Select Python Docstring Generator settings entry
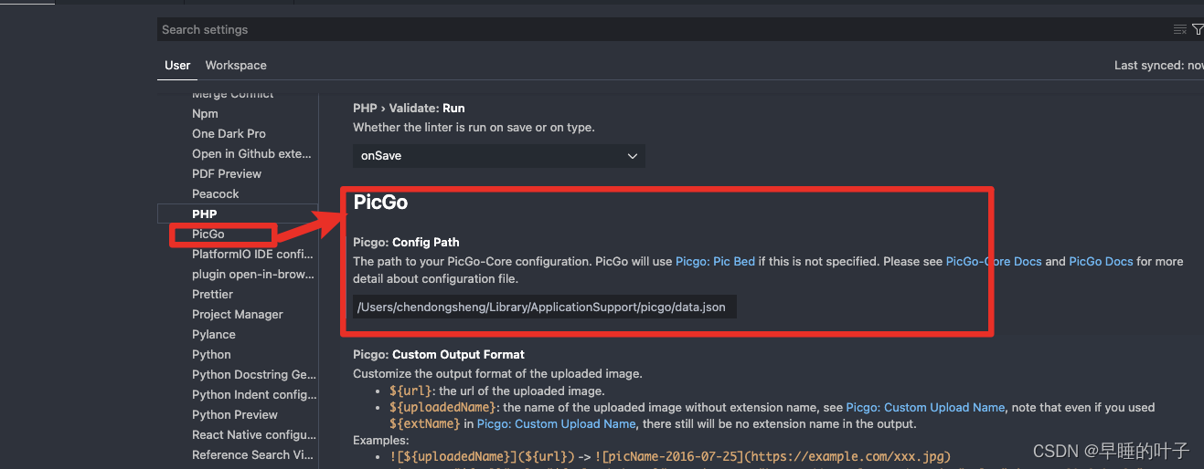 point(254,375)
